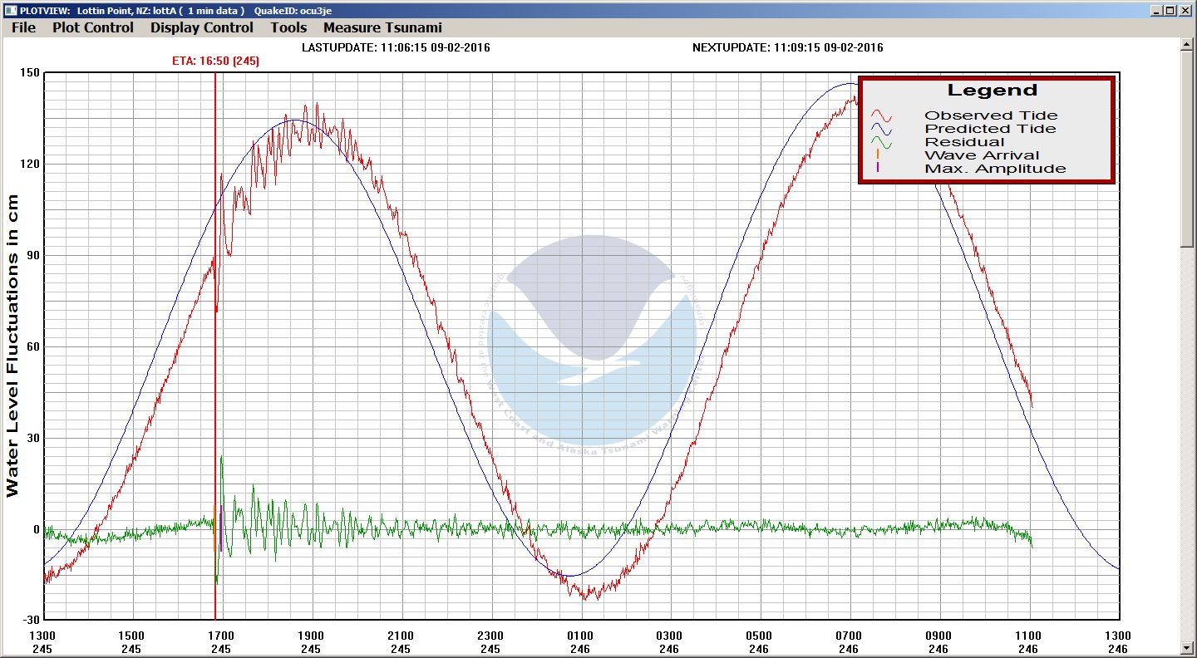Click the vertical scrollbar thumb
This screenshot has width=1197, height=658.
1188,150
